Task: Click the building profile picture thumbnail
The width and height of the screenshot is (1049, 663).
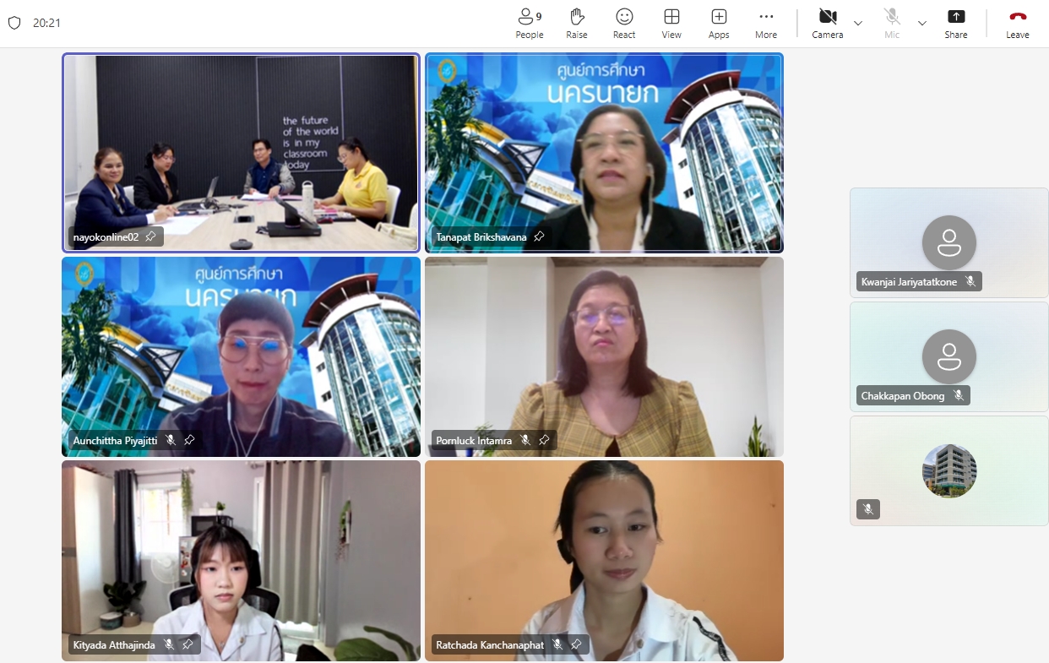Action: click(949, 470)
